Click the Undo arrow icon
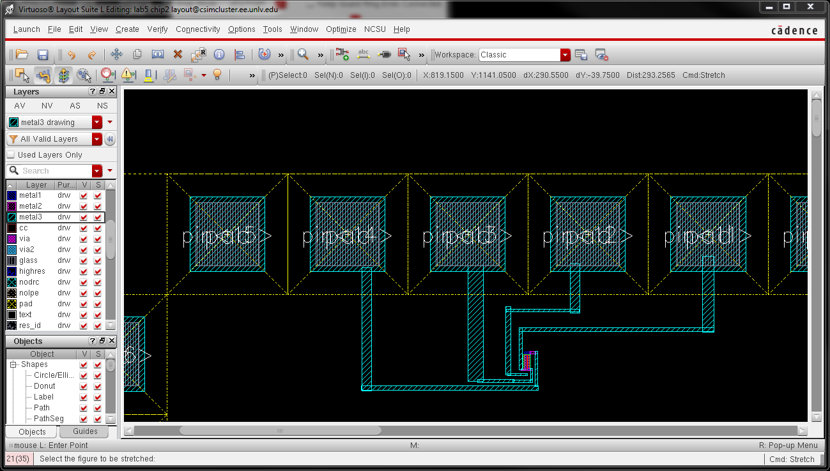The width and height of the screenshot is (830, 471). click(72, 55)
